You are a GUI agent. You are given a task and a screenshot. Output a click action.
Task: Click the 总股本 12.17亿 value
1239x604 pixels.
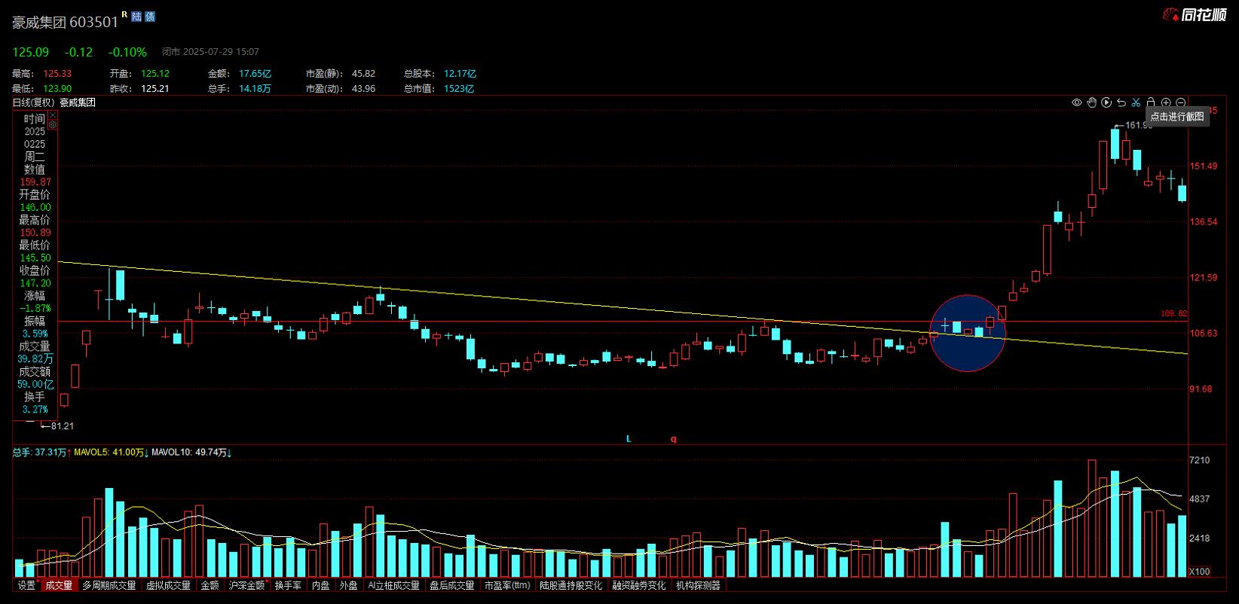tap(460, 74)
